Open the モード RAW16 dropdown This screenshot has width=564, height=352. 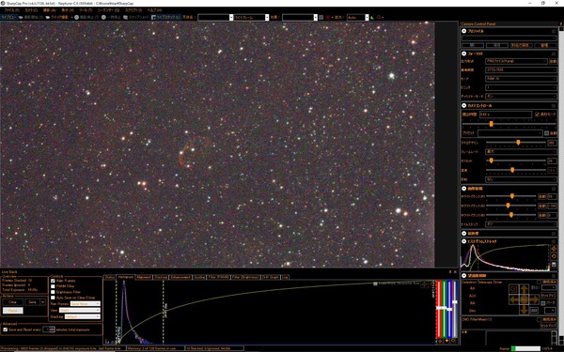pos(521,79)
